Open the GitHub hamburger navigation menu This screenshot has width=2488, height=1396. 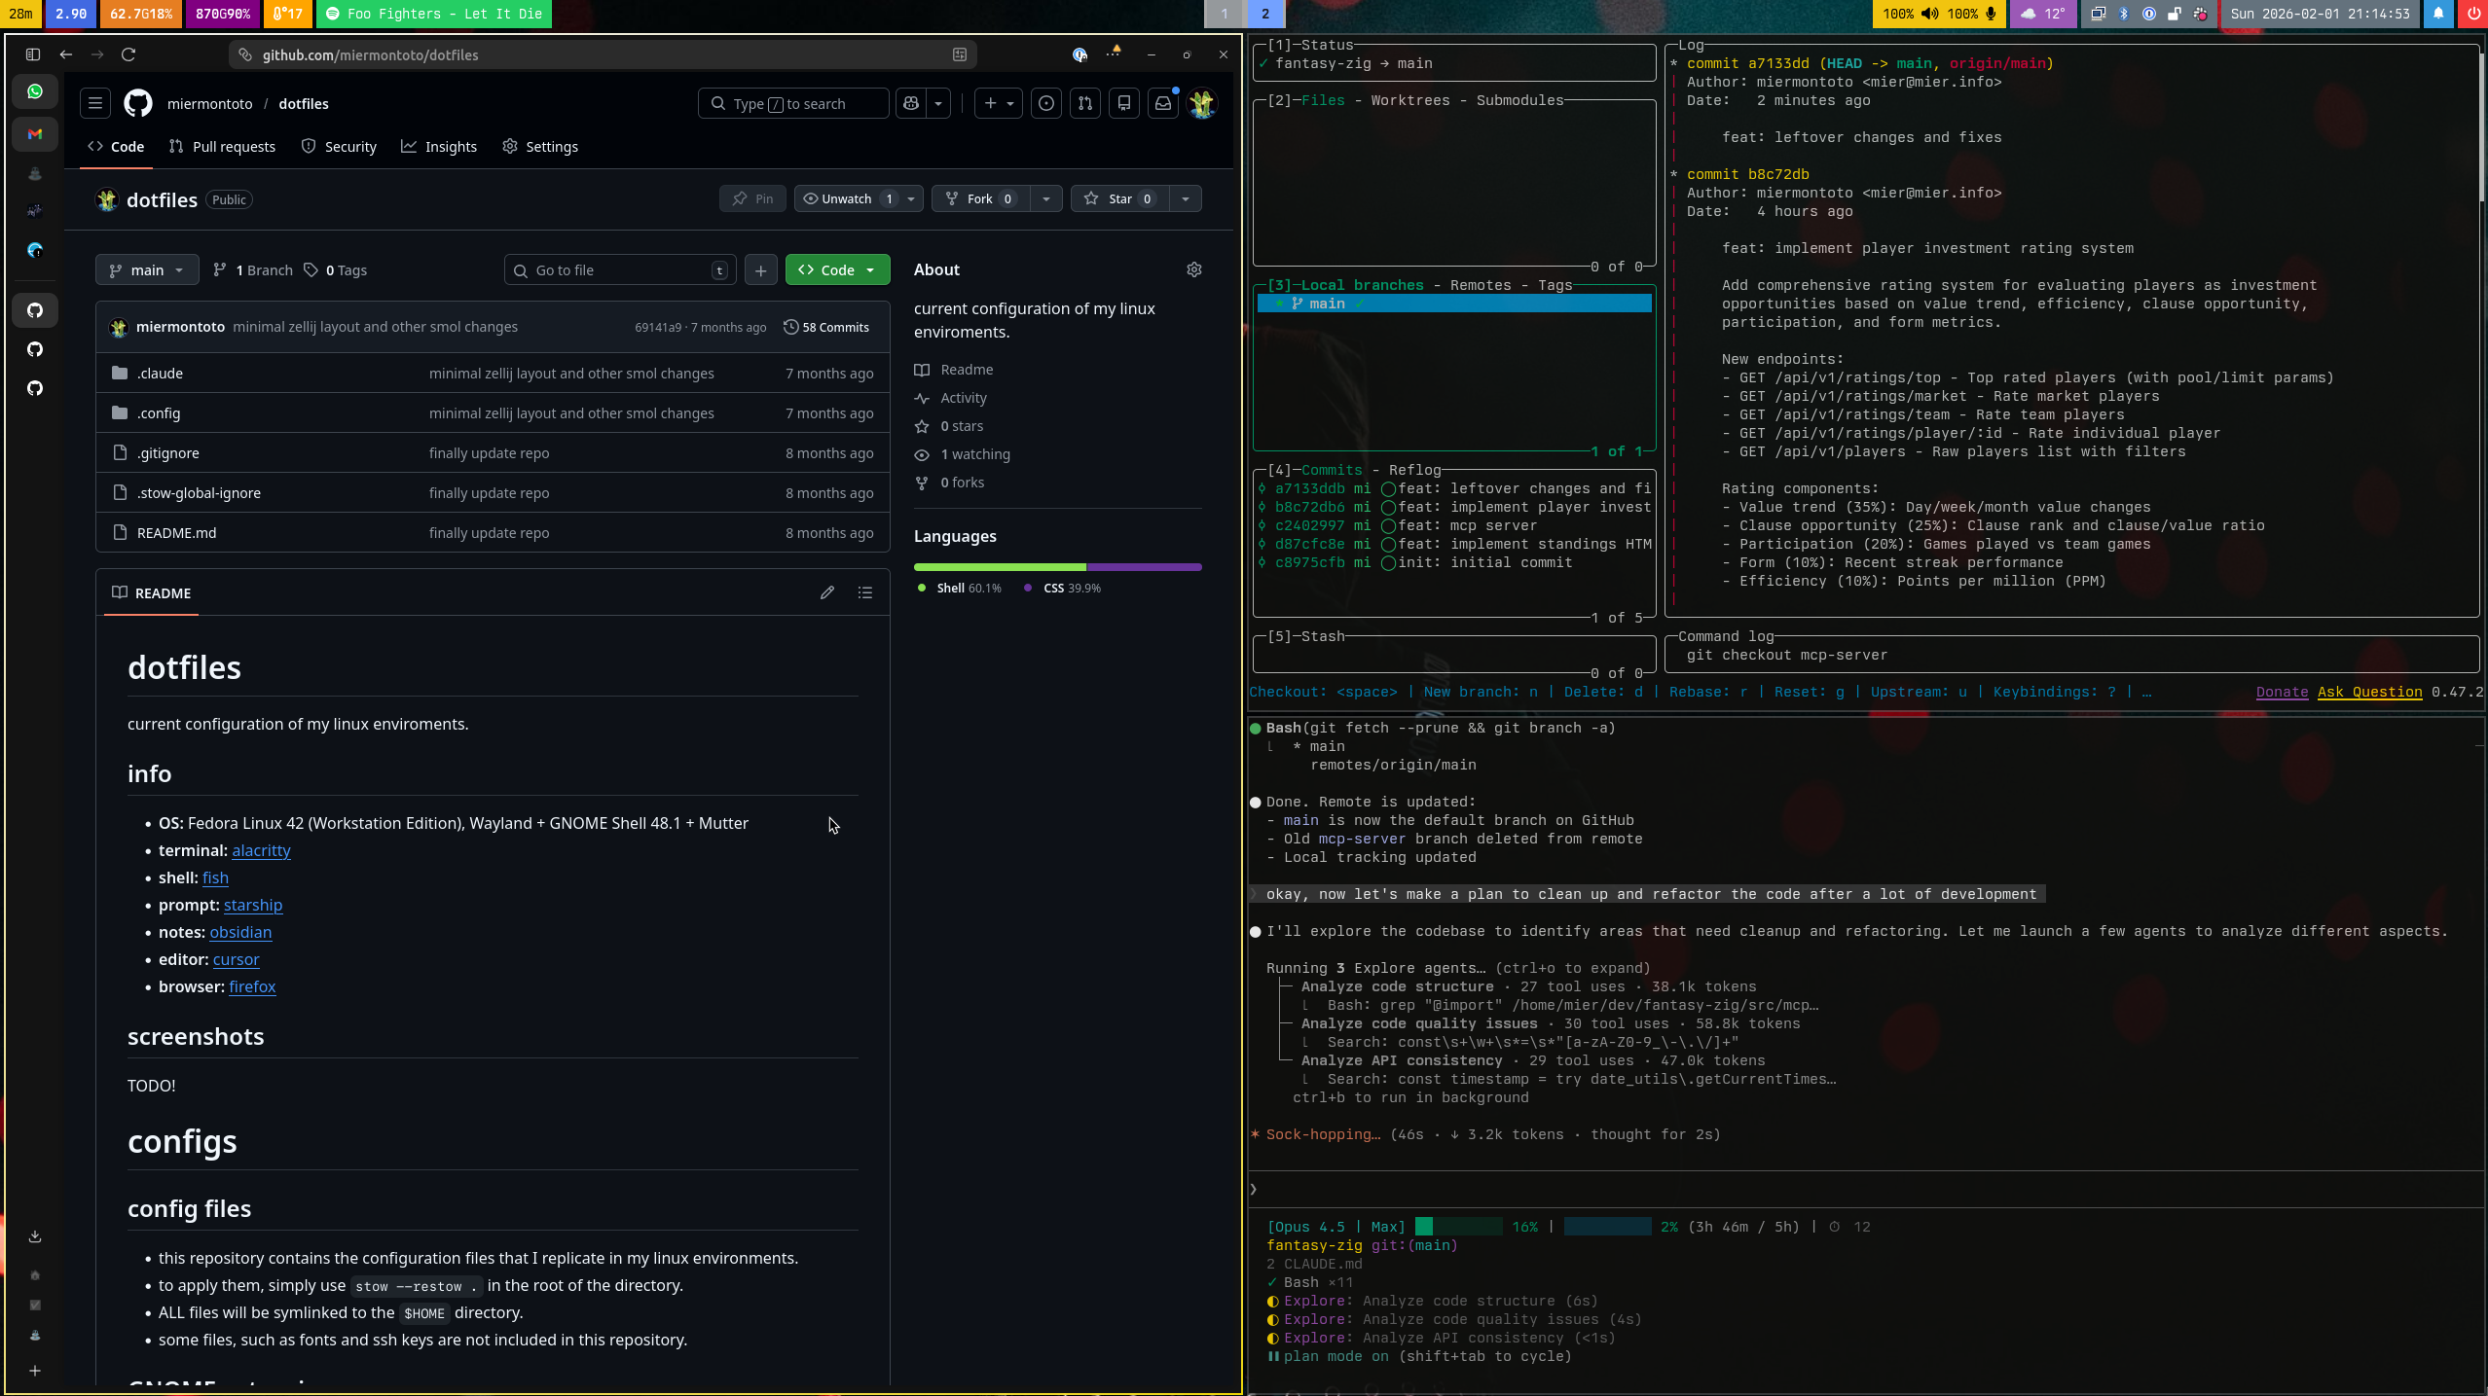coord(95,103)
